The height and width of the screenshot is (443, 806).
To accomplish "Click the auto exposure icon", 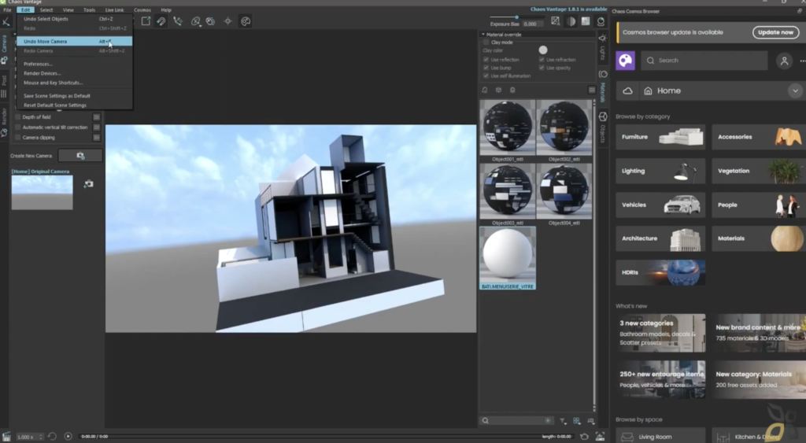I will (555, 21).
